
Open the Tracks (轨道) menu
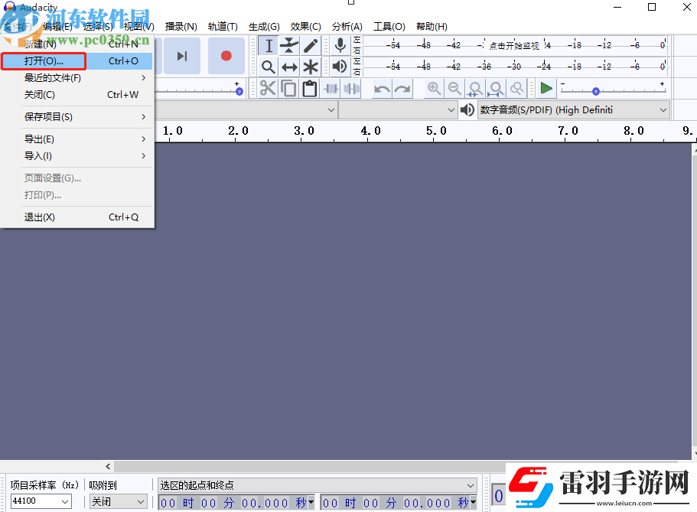coord(223,27)
